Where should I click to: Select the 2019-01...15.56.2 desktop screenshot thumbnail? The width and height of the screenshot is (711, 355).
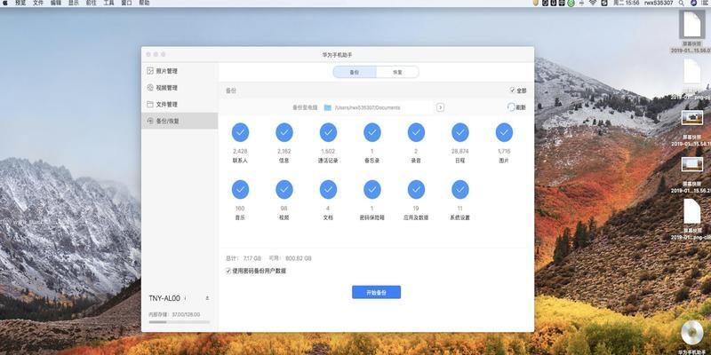(x=692, y=164)
